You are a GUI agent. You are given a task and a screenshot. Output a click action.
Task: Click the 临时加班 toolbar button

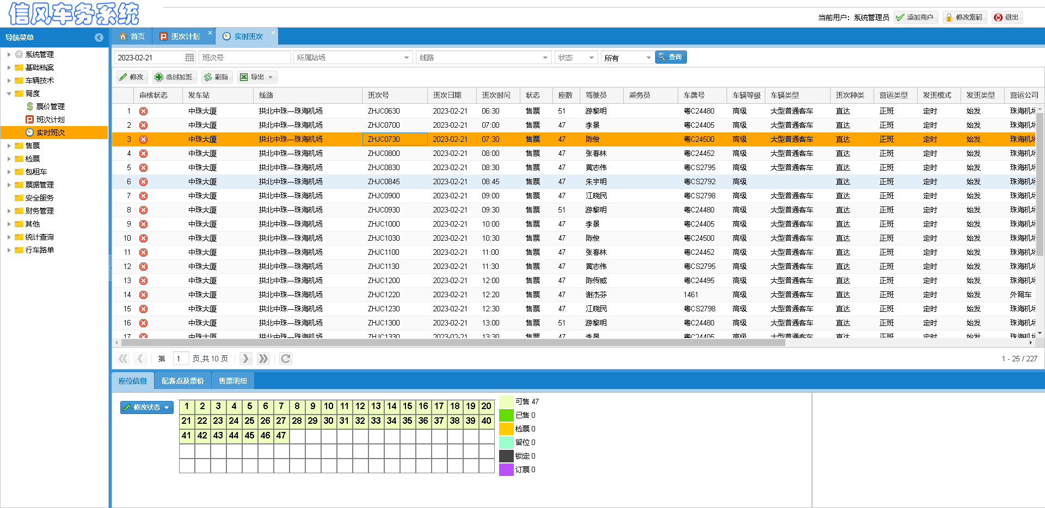tap(174, 77)
